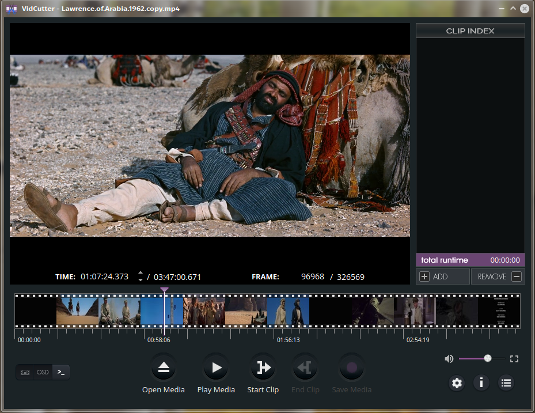
Task: Click the purple timeline playhead marker
Action: click(x=165, y=289)
